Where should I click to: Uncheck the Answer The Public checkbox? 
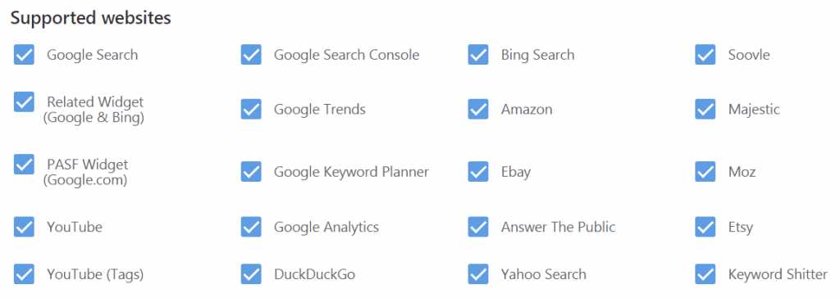[x=478, y=227]
